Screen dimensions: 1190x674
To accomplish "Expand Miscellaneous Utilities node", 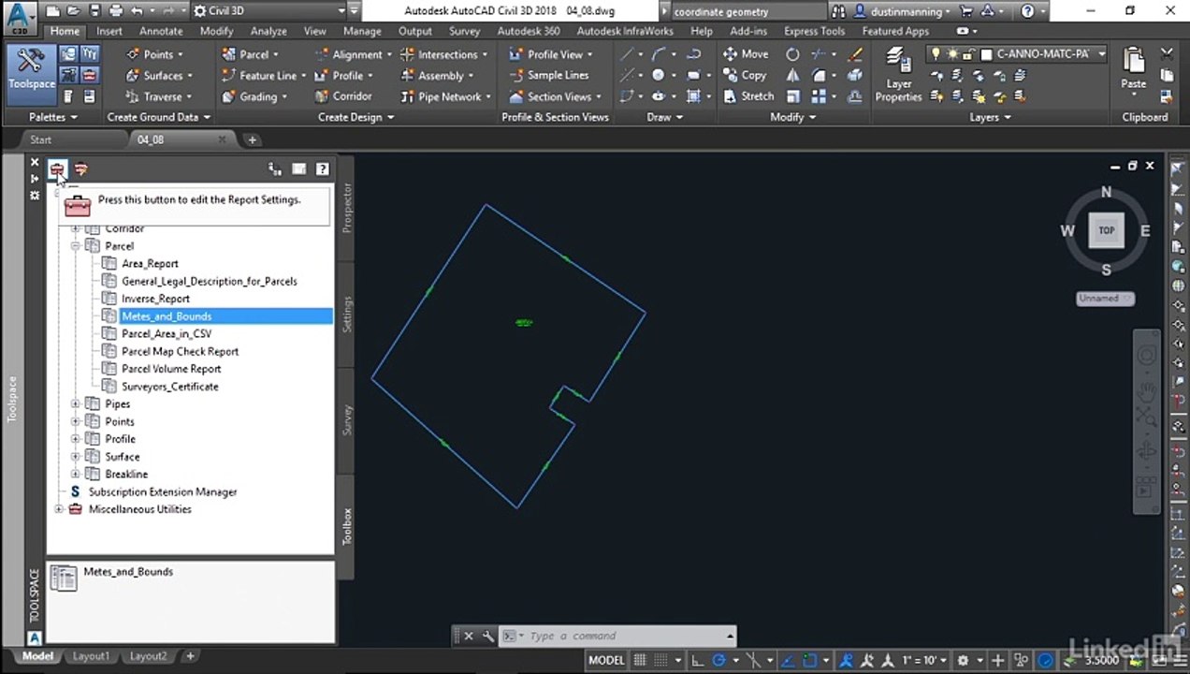I will [59, 509].
